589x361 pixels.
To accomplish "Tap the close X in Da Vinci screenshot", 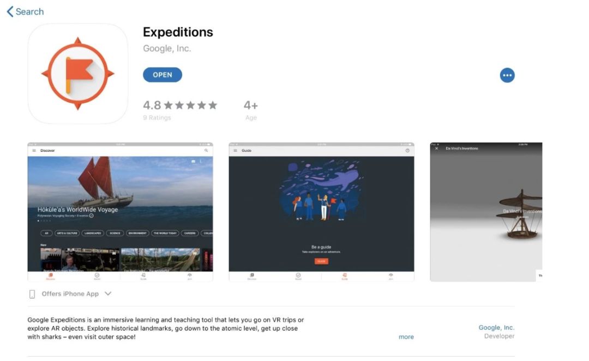I will [x=436, y=149].
